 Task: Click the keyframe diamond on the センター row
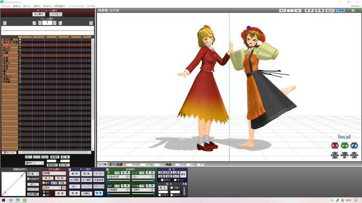click(20, 47)
